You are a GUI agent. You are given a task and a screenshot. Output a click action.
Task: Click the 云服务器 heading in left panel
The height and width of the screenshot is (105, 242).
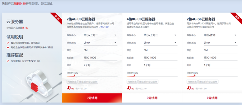tap(15, 22)
